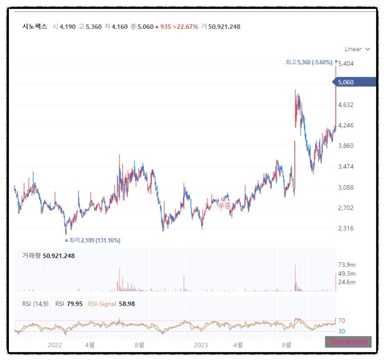This screenshot has height=361, width=385.
Task: Click the 2,316 price axis label
Action: click(x=346, y=228)
